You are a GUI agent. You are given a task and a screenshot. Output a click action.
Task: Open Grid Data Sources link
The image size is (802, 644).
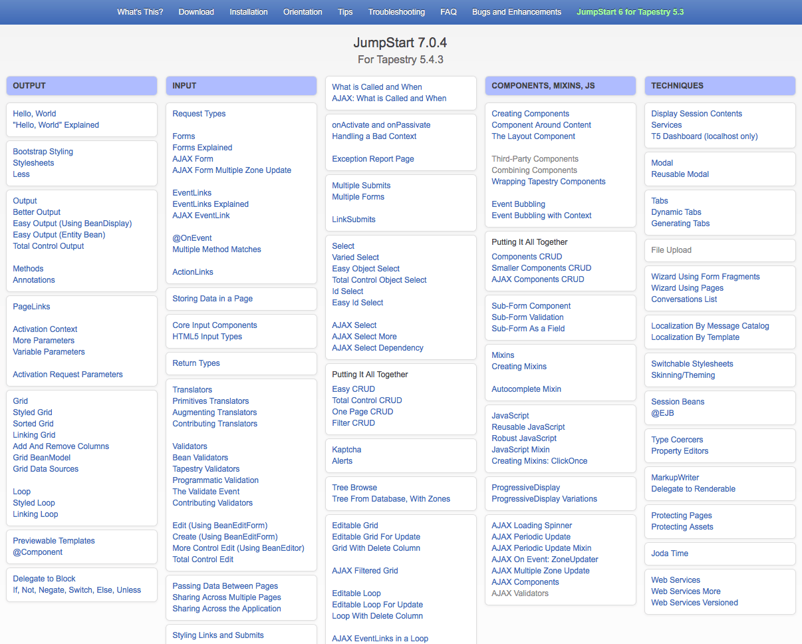tap(46, 469)
